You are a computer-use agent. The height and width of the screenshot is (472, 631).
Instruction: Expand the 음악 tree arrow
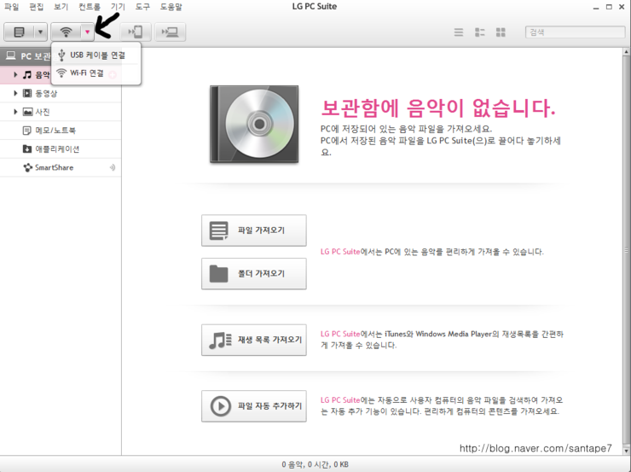[15, 74]
